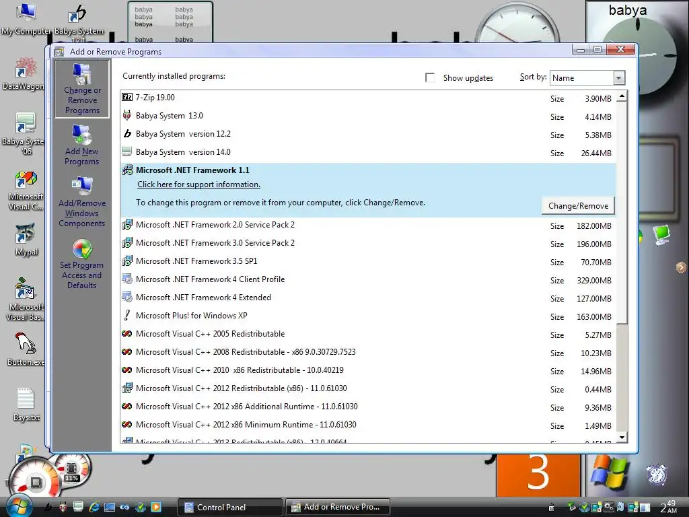The width and height of the screenshot is (689, 517).
Task: Select Babya System 13.0 entry icon
Action: (127, 116)
